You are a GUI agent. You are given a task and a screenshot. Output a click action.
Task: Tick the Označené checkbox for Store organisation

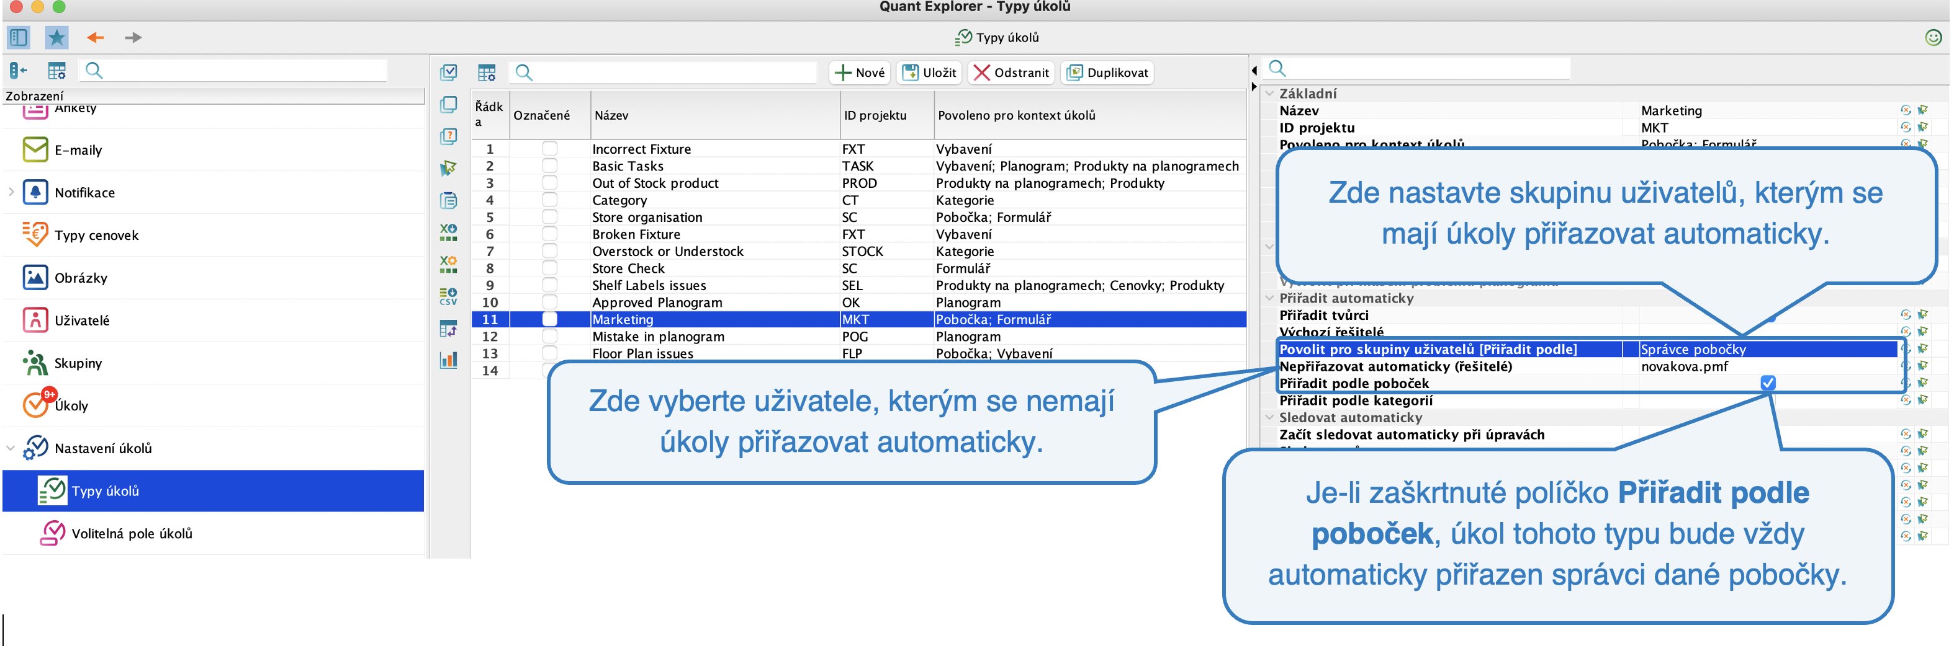[x=550, y=216]
